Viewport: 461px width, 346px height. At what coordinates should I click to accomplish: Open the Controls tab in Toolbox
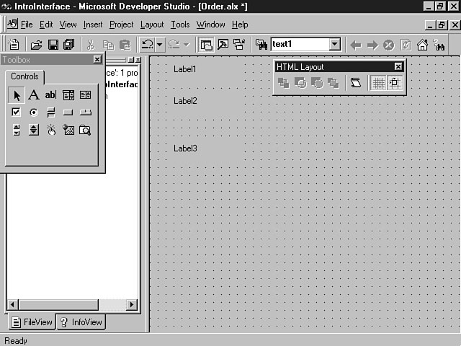(x=24, y=76)
